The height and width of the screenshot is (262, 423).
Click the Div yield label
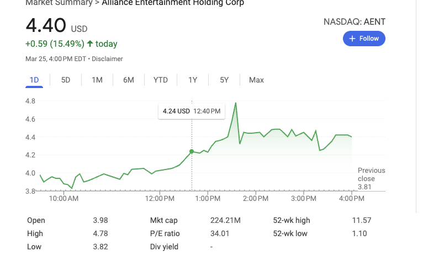point(165,247)
